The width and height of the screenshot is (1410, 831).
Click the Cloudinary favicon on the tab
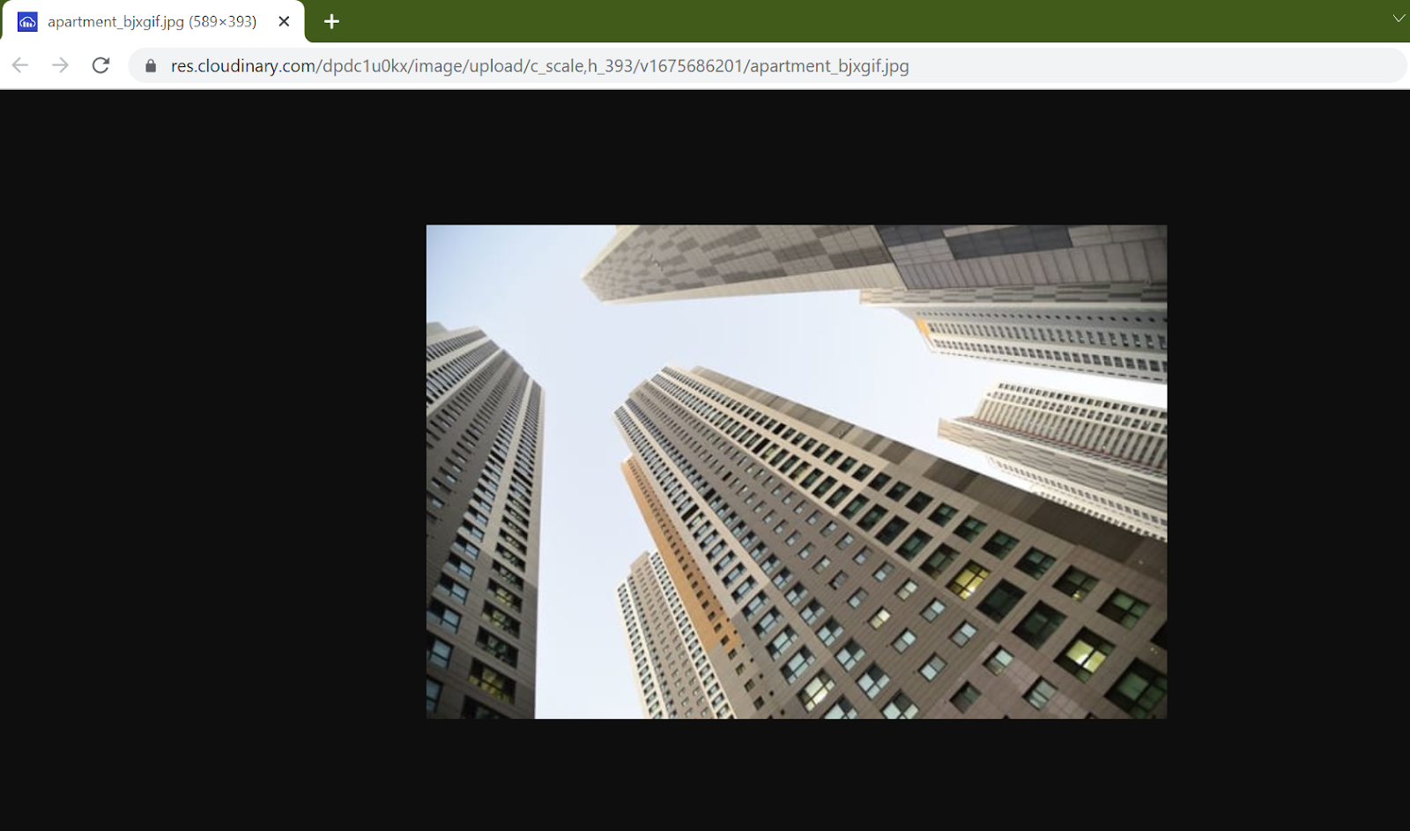27,22
